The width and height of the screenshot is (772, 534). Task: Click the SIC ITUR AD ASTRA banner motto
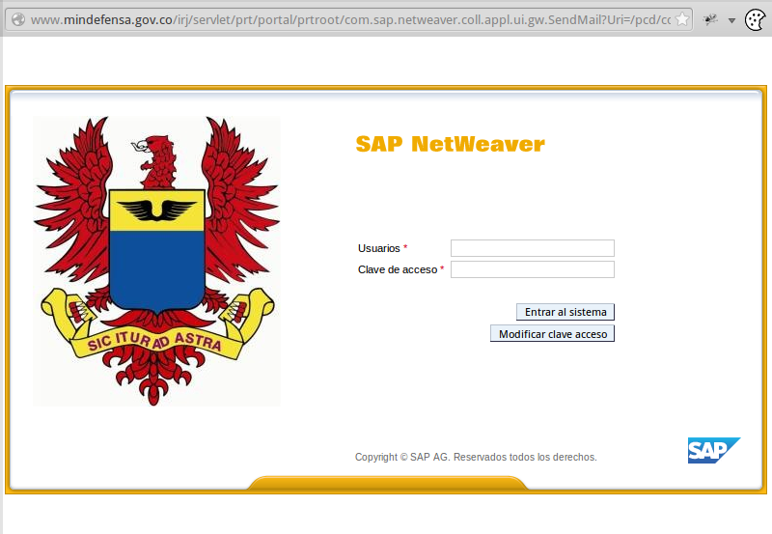[x=154, y=342]
